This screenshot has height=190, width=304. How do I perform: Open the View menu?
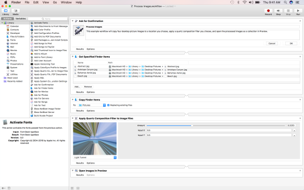pos(46,2)
